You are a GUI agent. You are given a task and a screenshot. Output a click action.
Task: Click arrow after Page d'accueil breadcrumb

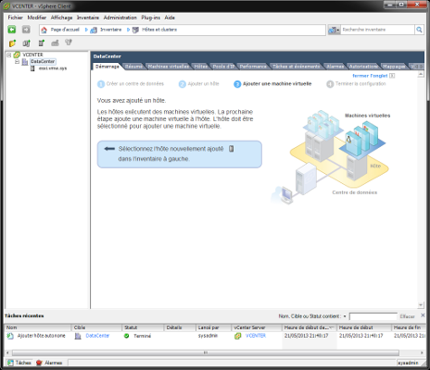pos(86,30)
